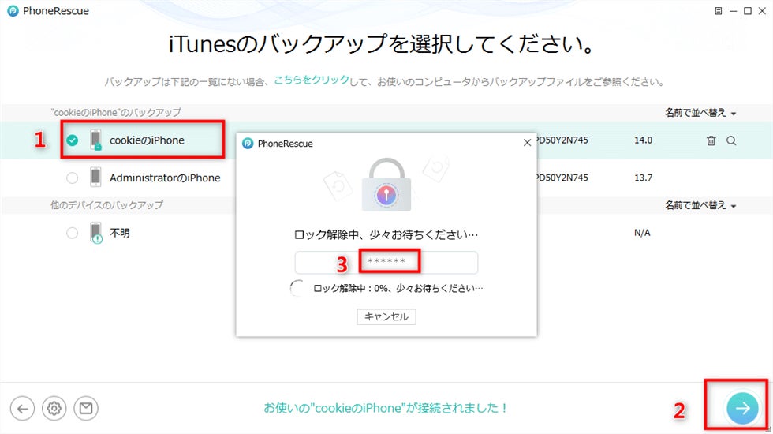Click the キャンセル button
Screen dimensions: 773x434
coord(386,316)
